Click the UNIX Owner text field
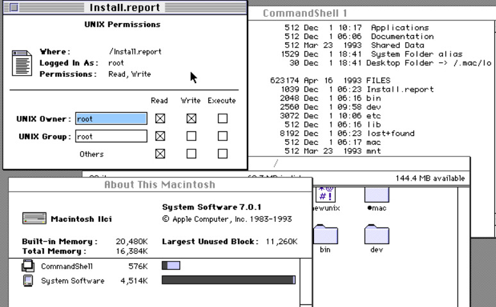The height and width of the screenshot is (307, 496). [x=111, y=119]
